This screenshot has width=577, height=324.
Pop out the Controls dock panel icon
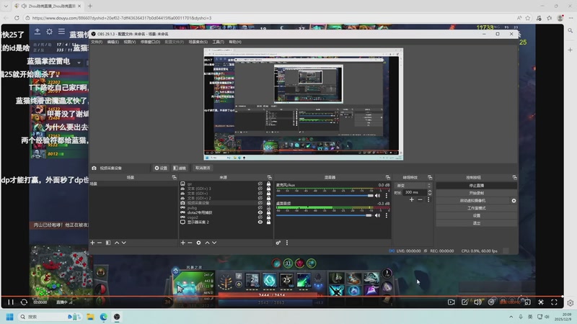(514, 177)
